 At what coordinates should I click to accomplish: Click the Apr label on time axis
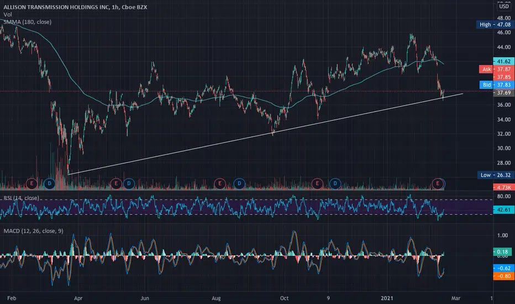tap(78, 298)
